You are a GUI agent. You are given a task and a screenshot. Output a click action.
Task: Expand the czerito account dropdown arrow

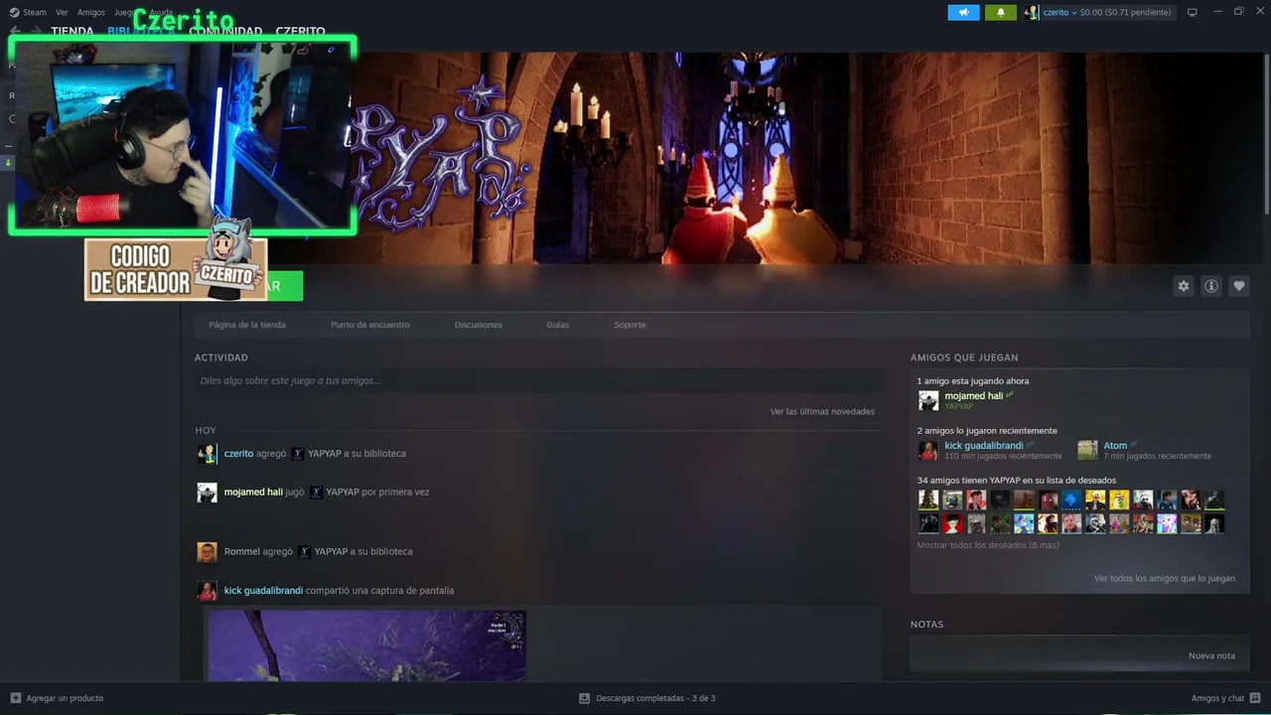1073,12
